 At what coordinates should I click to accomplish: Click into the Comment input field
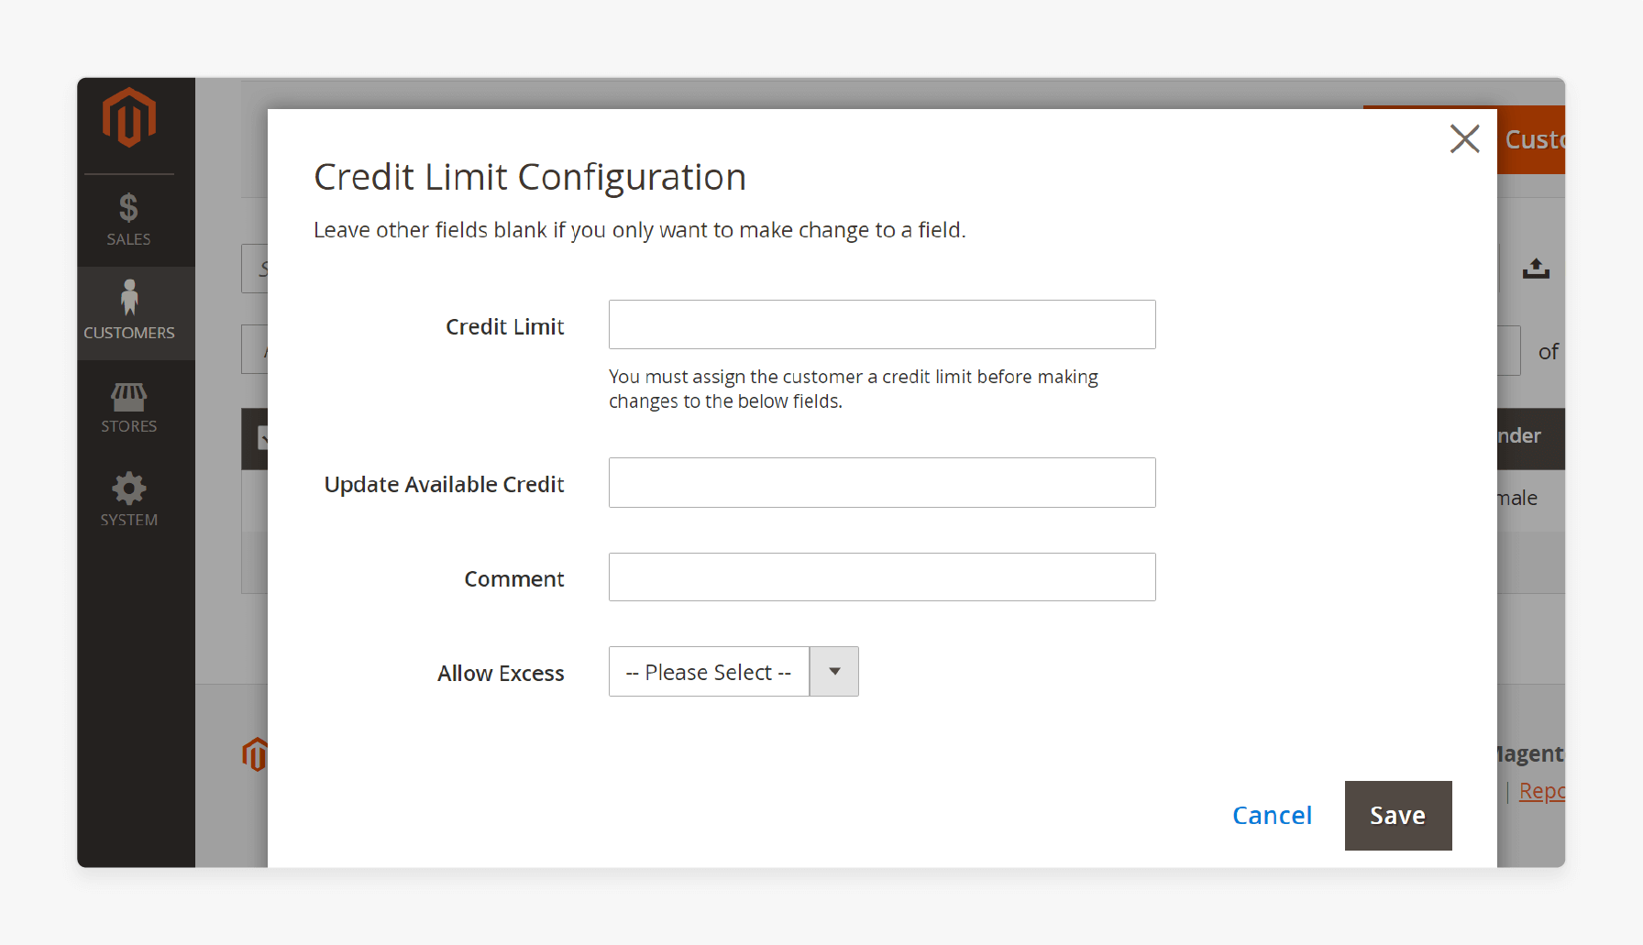(x=882, y=577)
